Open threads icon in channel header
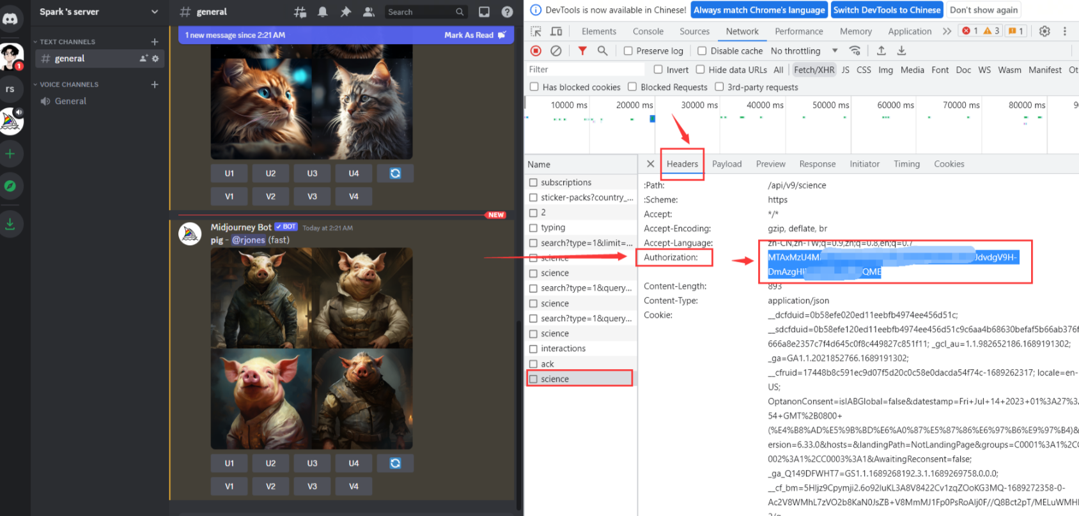The width and height of the screenshot is (1079, 516). (x=300, y=11)
